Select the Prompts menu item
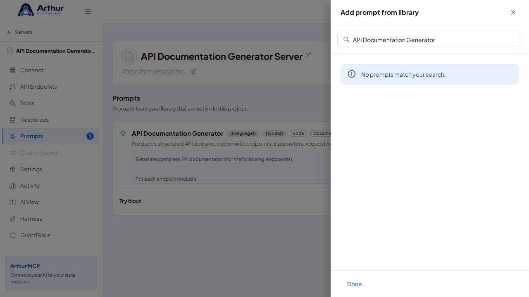Screen dimensions: 529x297 51,136
